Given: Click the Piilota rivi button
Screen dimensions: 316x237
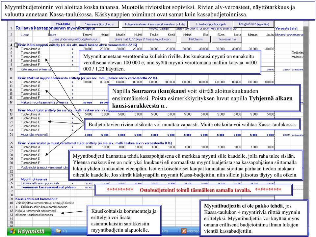Looking at the screenshot, I should pos(196,39).
